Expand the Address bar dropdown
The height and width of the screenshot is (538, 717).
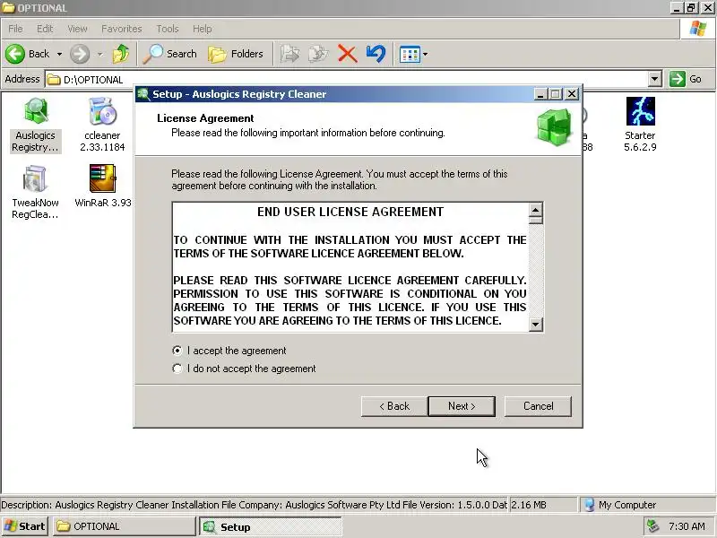(655, 79)
